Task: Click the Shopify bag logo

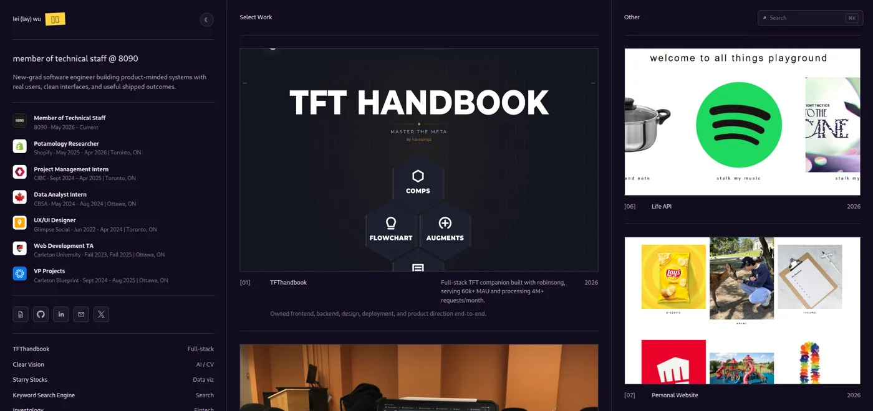Action: coord(20,146)
